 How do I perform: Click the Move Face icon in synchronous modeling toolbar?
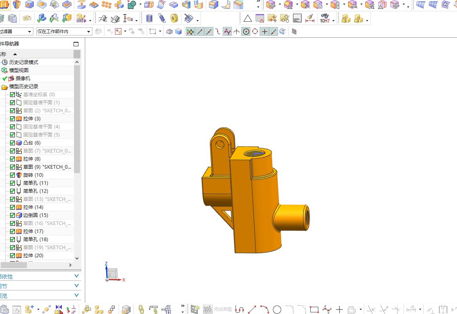pyautogui.click(x=271, y=5)
